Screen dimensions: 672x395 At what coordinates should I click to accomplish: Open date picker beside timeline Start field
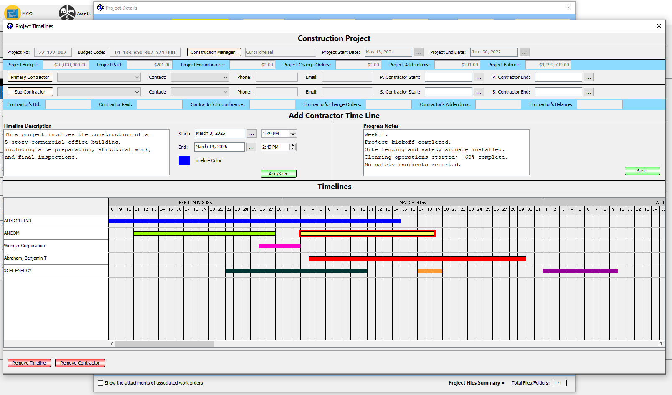click(251, 134)
